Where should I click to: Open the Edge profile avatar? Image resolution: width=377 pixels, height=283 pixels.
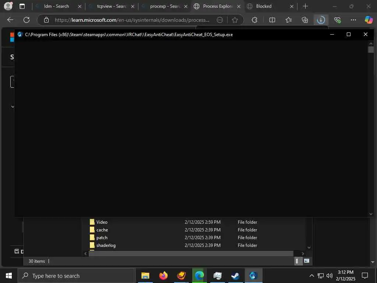click(x=8, y=6)
